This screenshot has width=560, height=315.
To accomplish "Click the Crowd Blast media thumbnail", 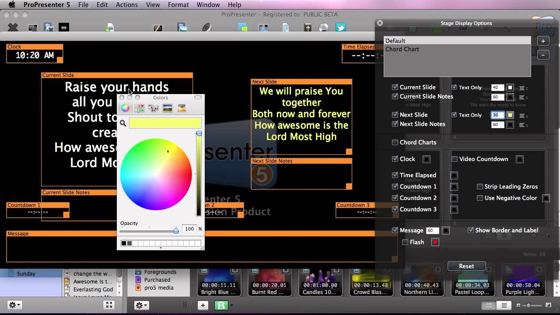I will click(371, 281).
